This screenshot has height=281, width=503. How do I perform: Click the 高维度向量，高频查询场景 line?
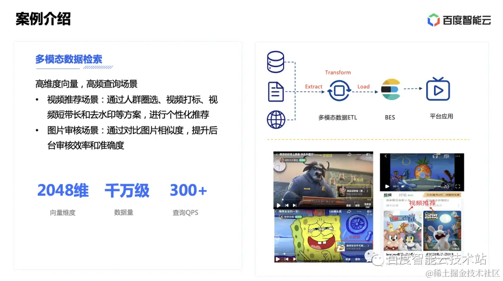pyautogui.click(x=86, y=84)
